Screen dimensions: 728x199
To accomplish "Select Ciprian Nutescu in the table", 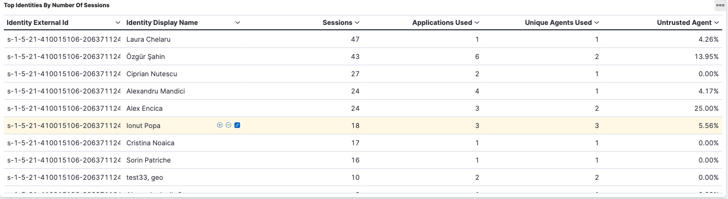I will tap(151, 74).
